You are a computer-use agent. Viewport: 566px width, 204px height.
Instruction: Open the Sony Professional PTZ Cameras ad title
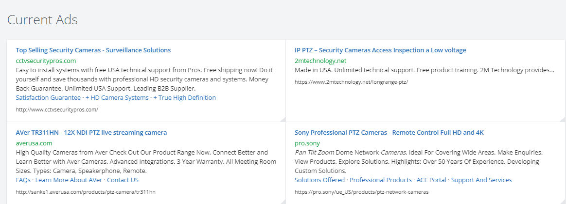coord(389,132)
